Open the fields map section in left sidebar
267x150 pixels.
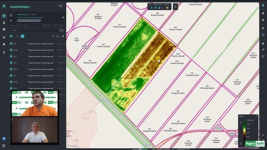coord(4,16)
